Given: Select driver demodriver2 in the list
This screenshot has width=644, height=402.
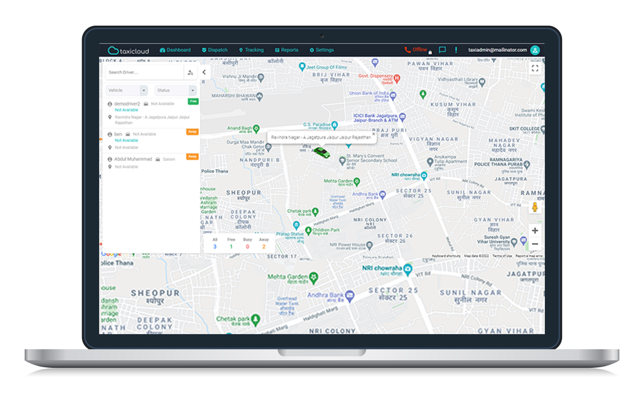Looking at the screenshot, I should pyautogui.click(x=127, y=104).
